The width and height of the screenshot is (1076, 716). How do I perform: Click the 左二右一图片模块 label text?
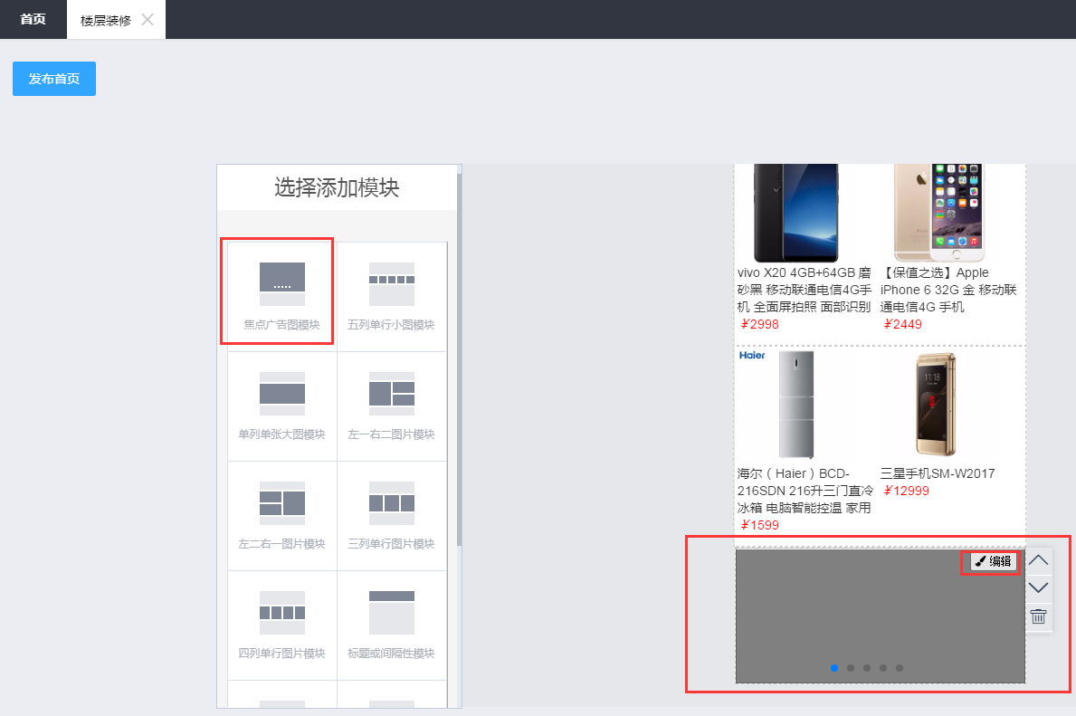pos(282,544)
